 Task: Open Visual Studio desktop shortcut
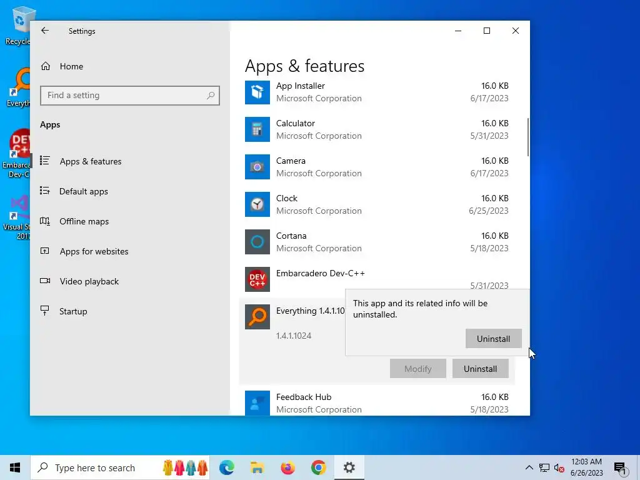17,217
